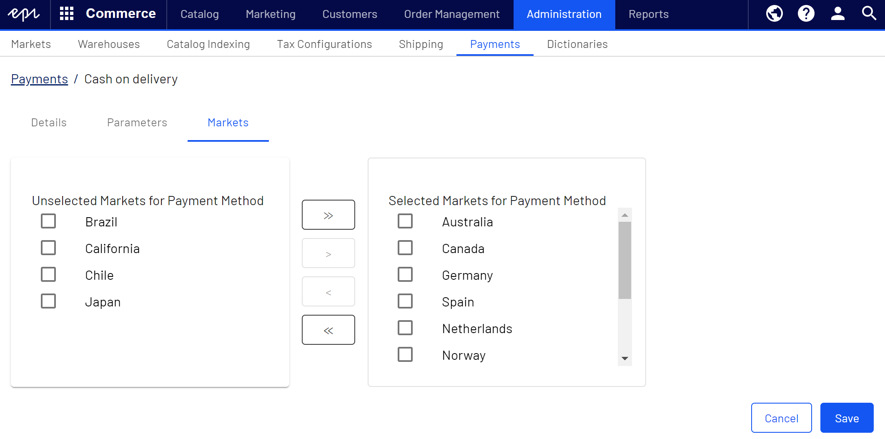
Task: Open the search icon
Action: [868, 13]
